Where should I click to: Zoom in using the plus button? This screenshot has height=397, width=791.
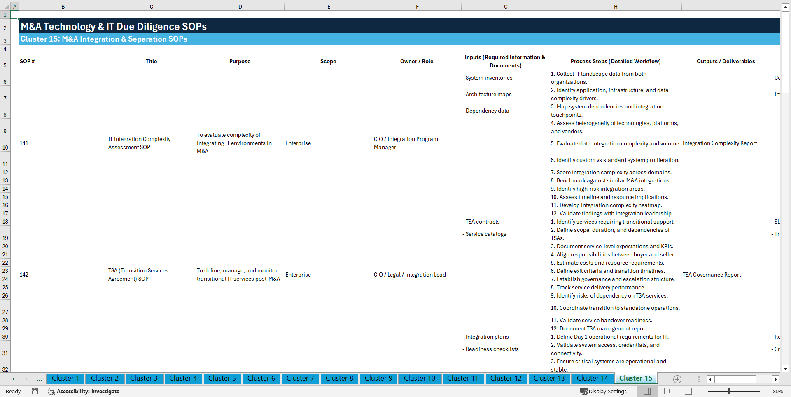pyautogui.click(x=765, y=391)
